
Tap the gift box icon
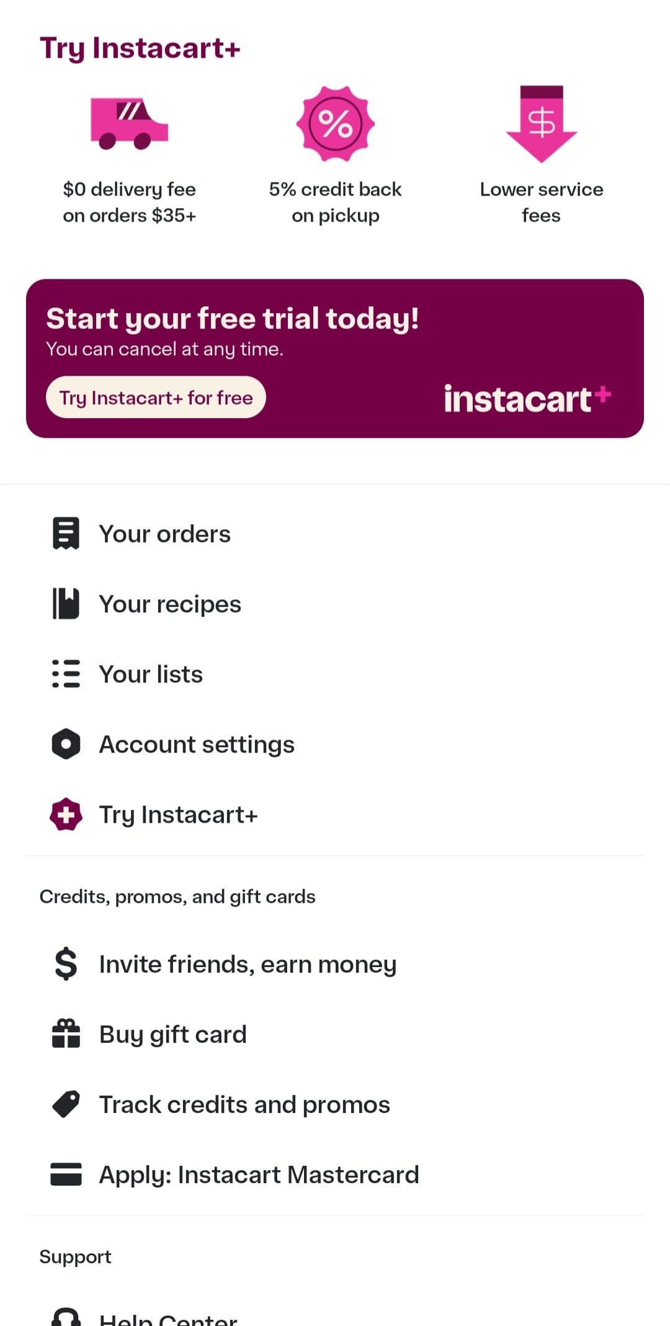[66, 1034]
